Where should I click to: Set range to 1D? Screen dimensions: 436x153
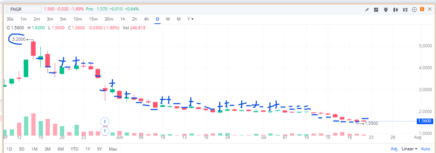tap(9, 149)
